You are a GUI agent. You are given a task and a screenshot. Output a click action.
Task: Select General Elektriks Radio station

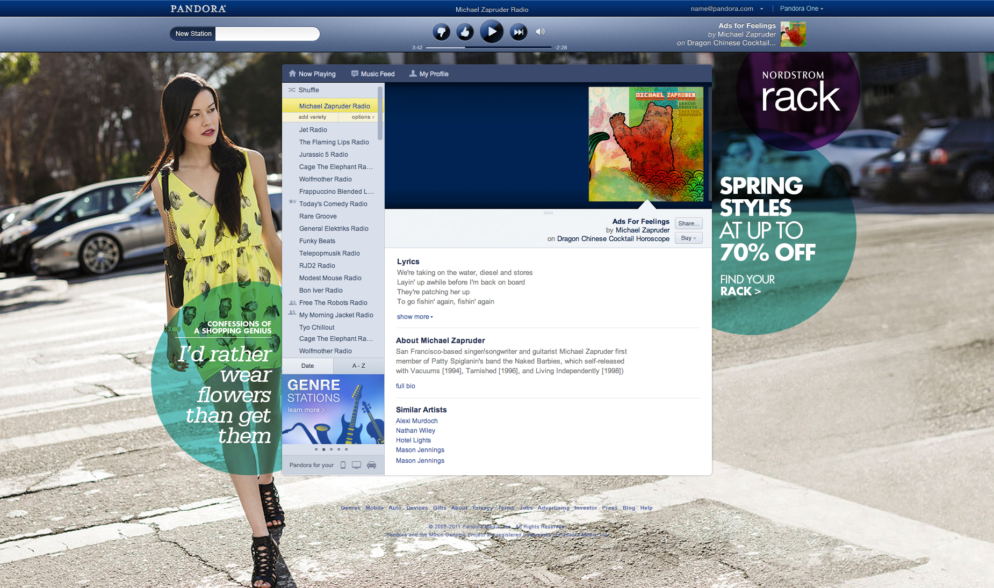(x=334, y=229)
